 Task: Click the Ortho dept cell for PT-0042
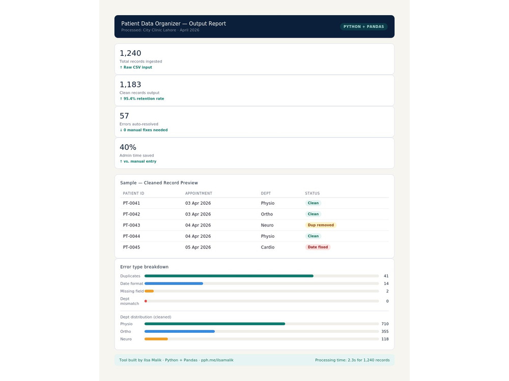pos(267,214)
